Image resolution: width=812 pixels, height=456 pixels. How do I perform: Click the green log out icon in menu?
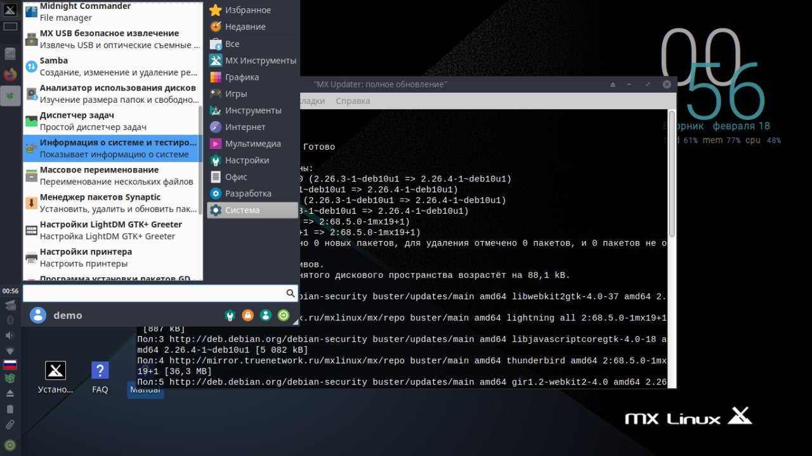pyautogui.click(x=284, y=315)
